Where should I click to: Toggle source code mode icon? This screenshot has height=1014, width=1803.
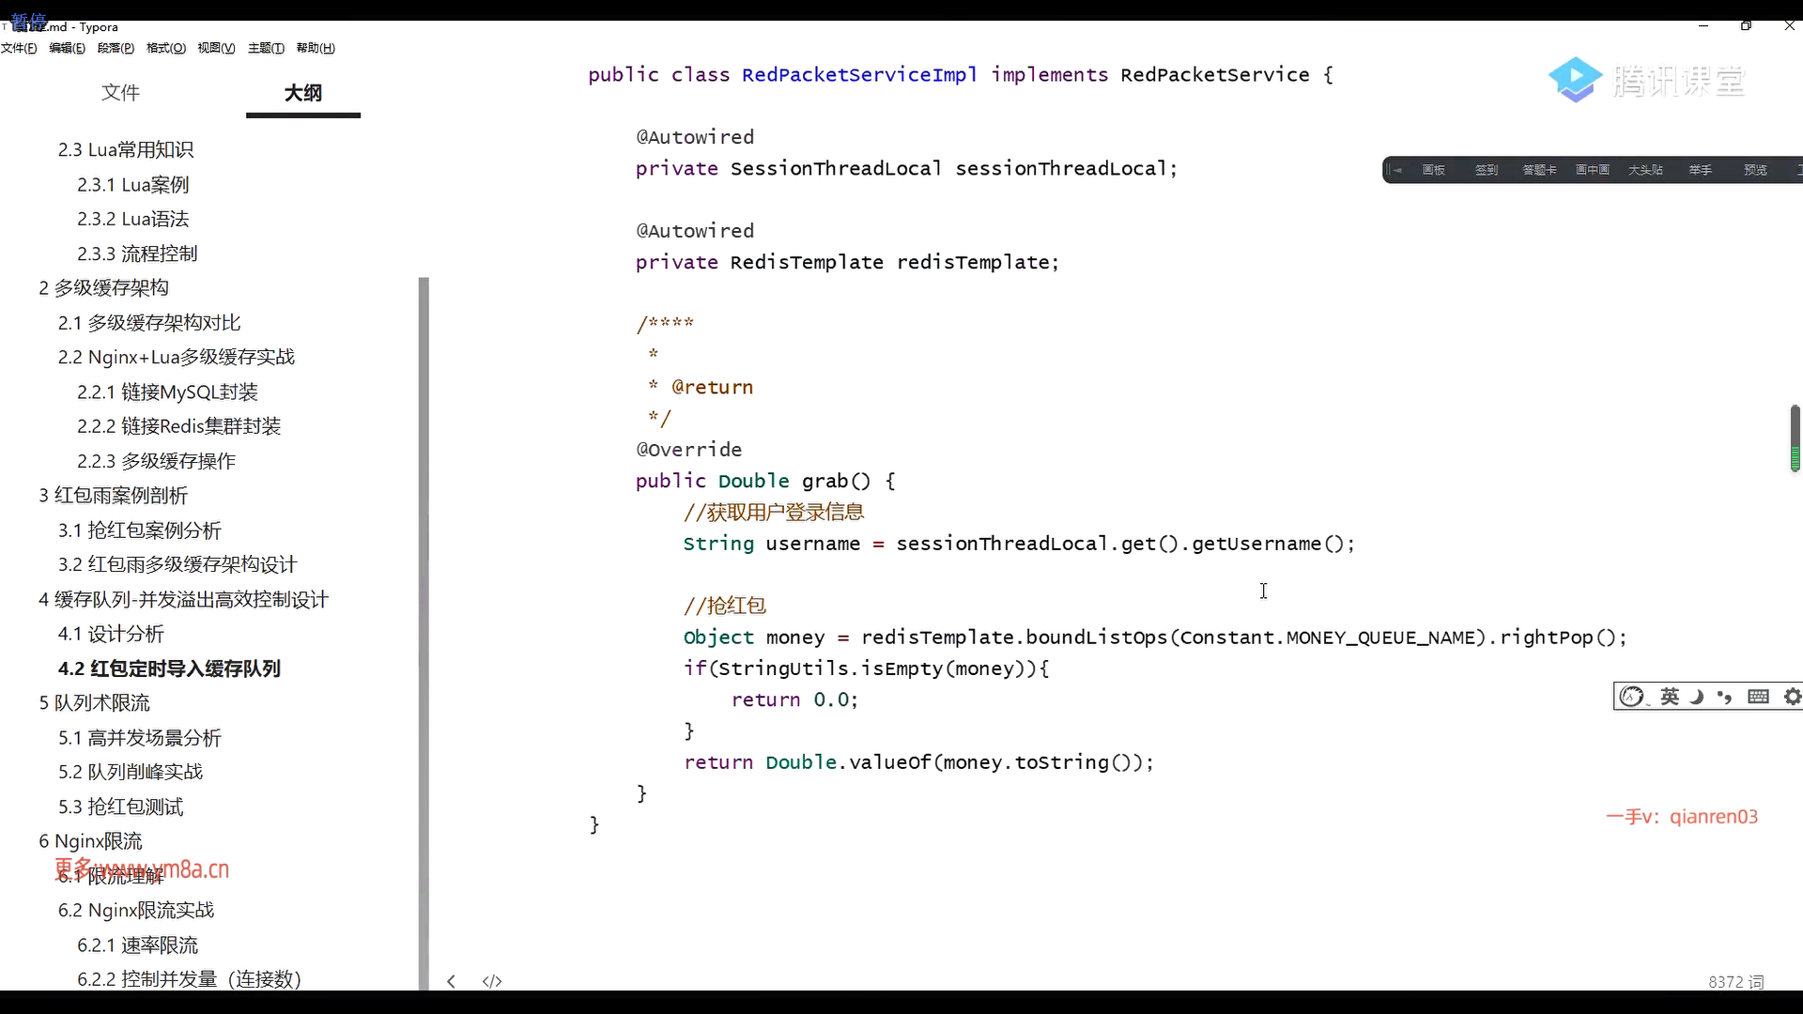coord(492,981)
